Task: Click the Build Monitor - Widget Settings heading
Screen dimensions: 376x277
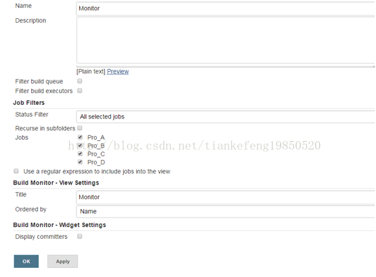Action: [60, 225]
